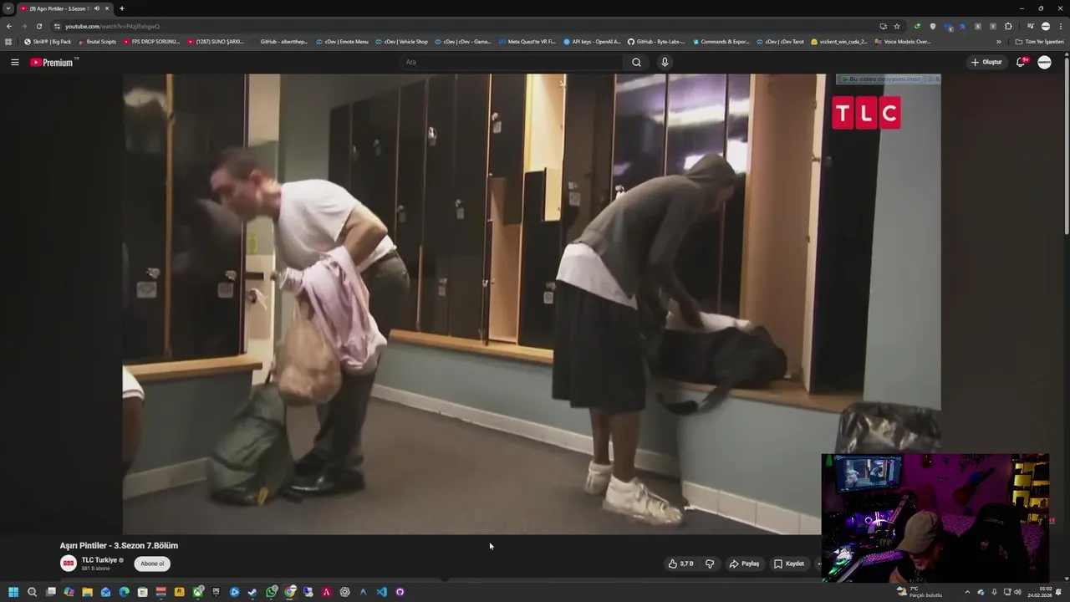Screen dimensions: 1070x602
Task: Open YouTube notifications bell
Action: pos(1021,62)
